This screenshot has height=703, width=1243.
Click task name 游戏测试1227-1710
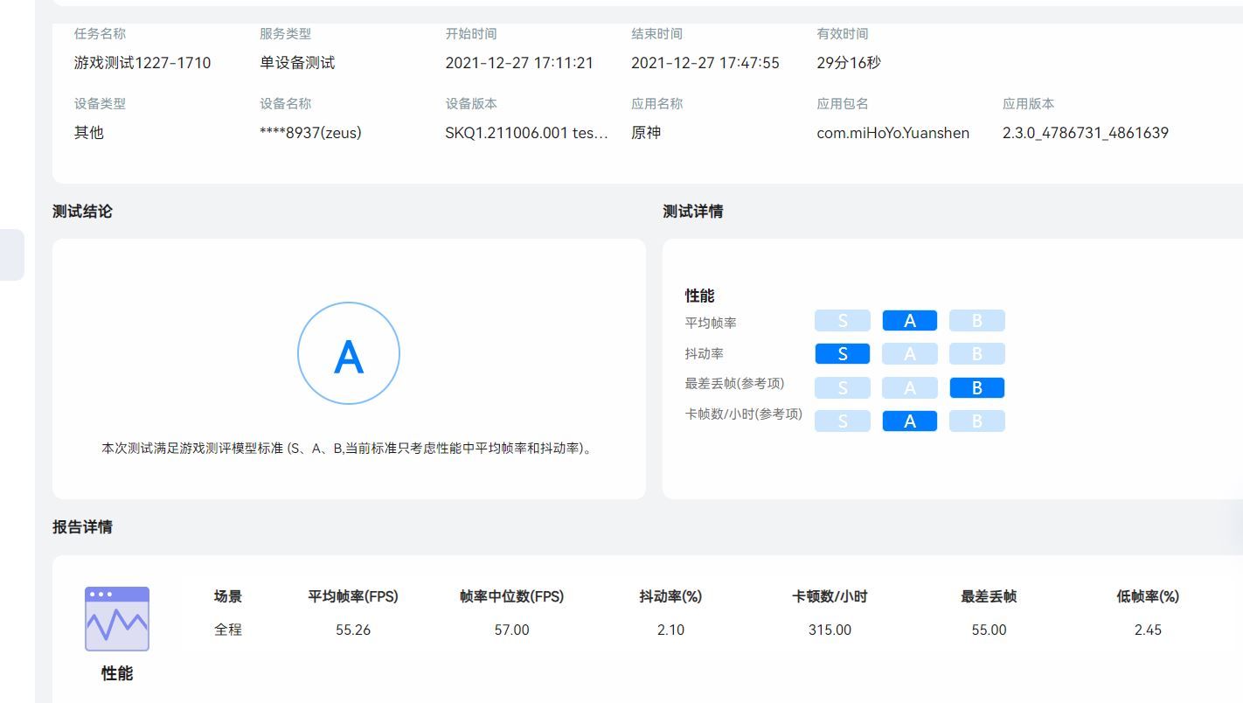142,63
